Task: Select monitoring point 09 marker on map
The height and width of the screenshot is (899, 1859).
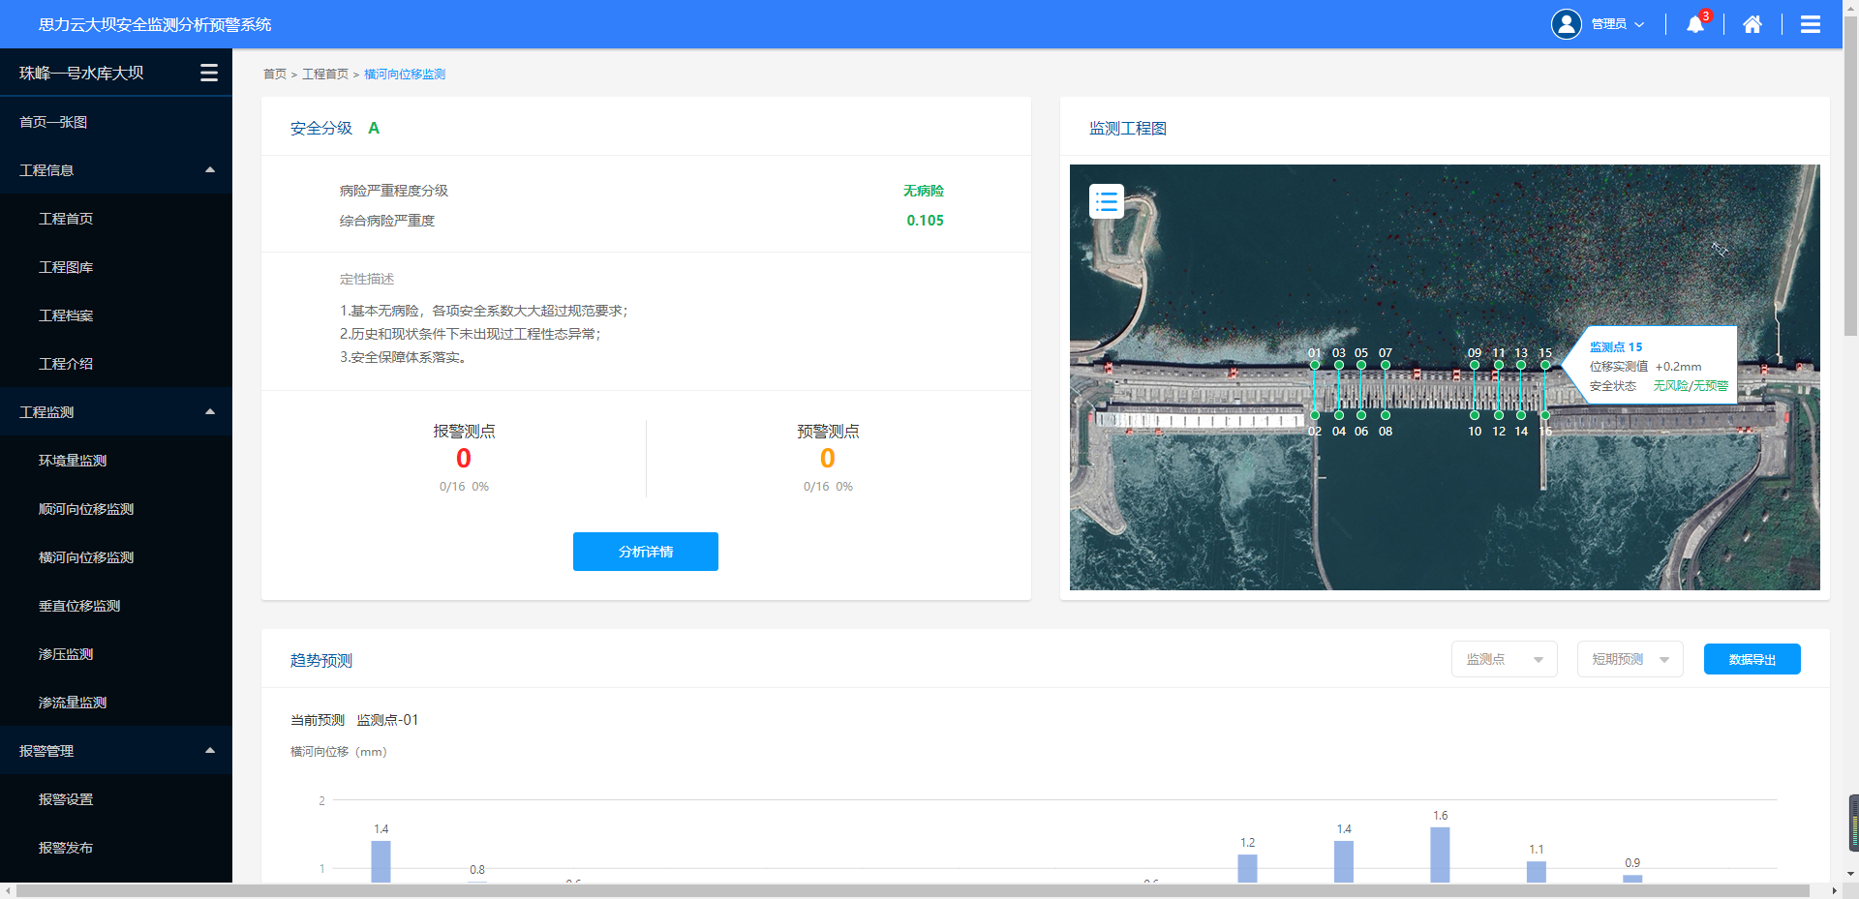Action: pyautogui.click(x=1475, y=365)
